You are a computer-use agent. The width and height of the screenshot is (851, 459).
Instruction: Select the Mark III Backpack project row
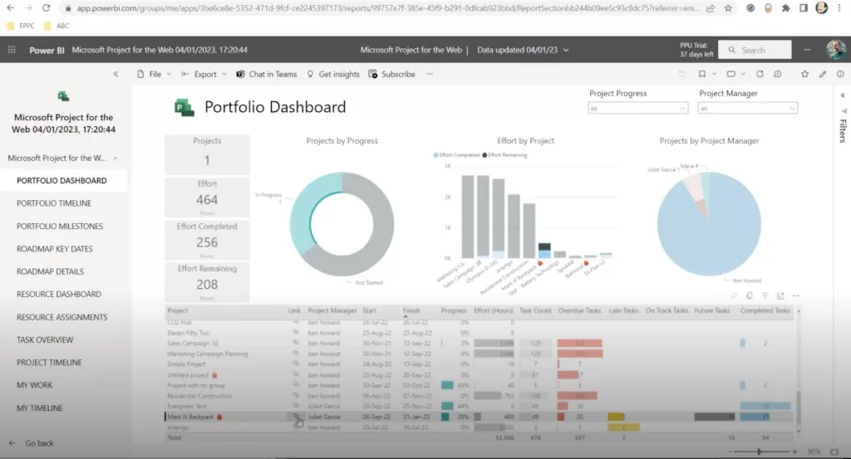coord(480,417)
